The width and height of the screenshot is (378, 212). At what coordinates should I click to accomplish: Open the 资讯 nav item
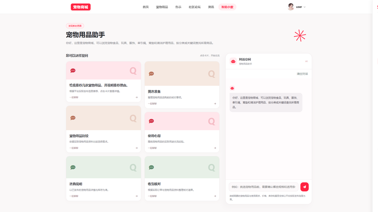click(211, 7)
